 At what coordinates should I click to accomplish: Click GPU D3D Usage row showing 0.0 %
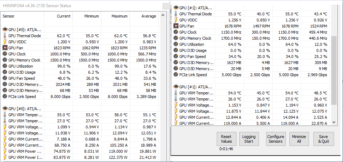click(251, 50)
